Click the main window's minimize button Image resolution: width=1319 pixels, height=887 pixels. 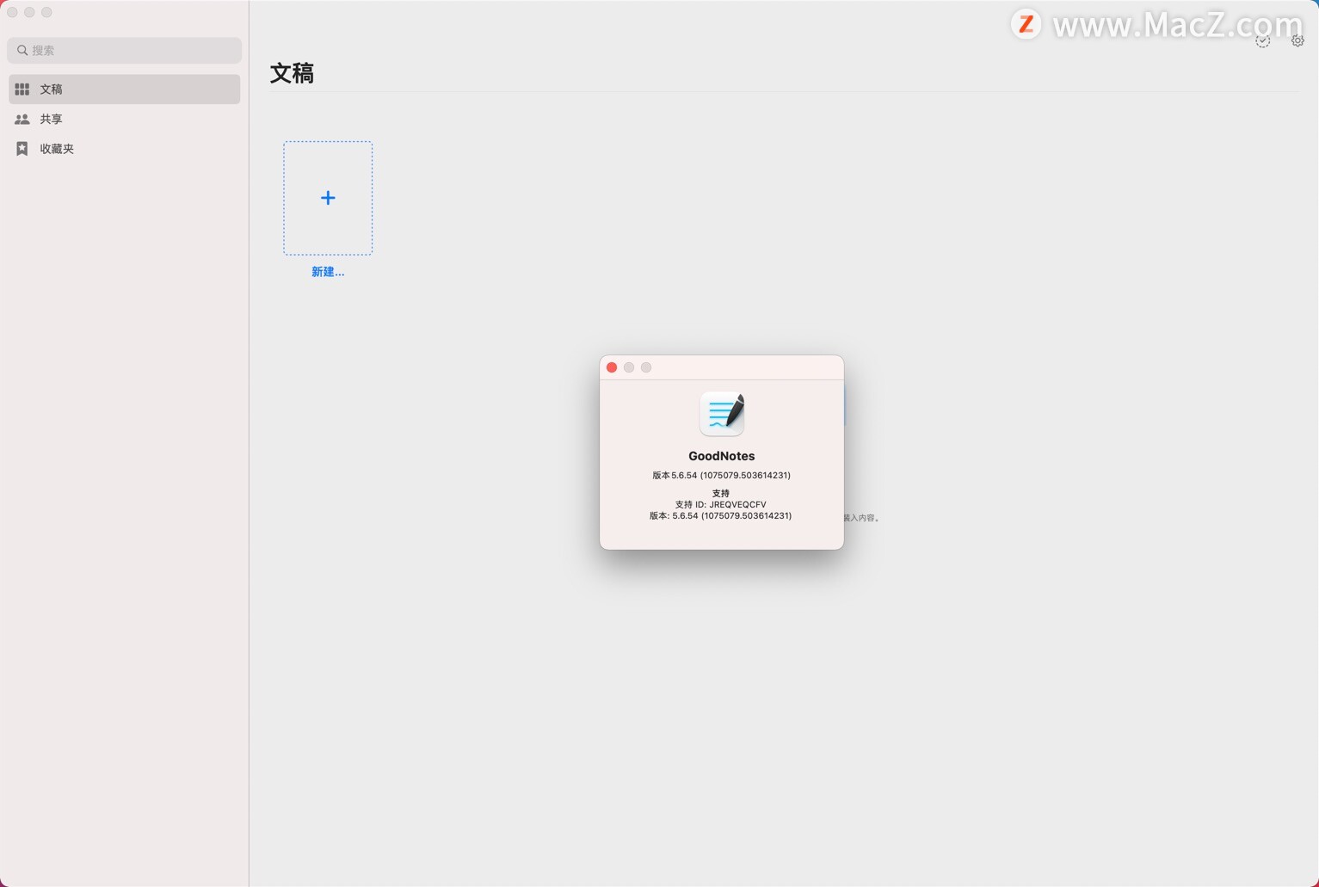click(x=29, y=12)
